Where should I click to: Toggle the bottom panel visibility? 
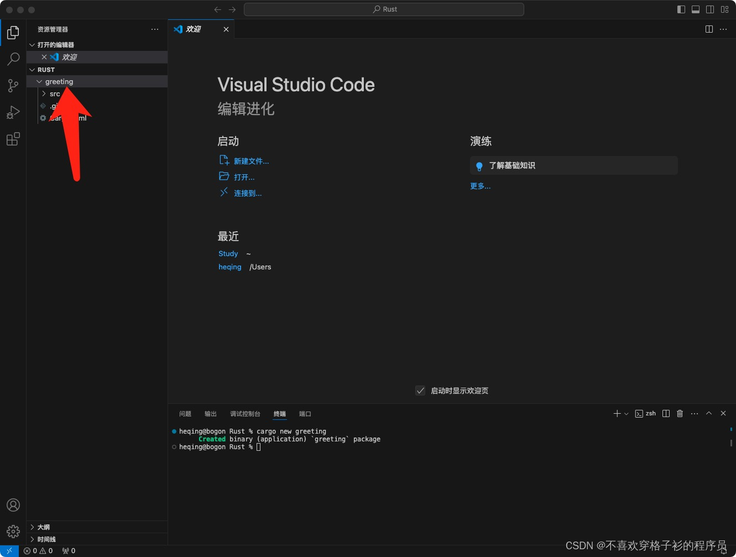pyautogui.click(x=696, y=9)
